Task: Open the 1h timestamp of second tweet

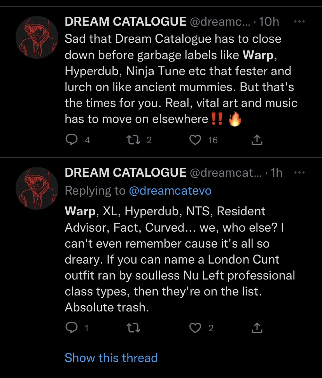Action: (x=276, y=172)
